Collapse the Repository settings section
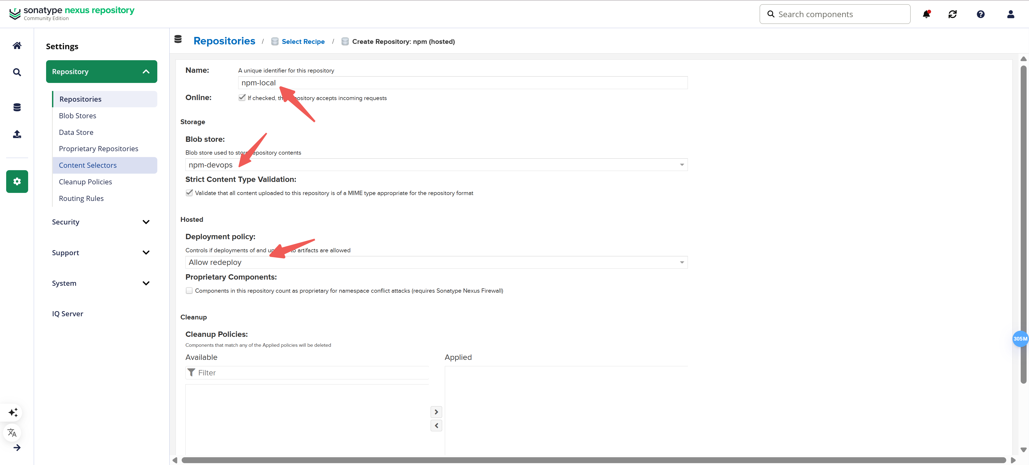 (x=102, y=72)
